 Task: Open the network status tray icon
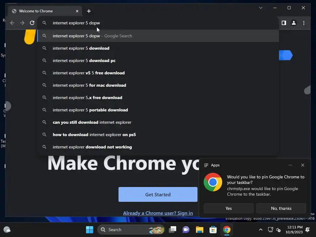coord(270,230)
